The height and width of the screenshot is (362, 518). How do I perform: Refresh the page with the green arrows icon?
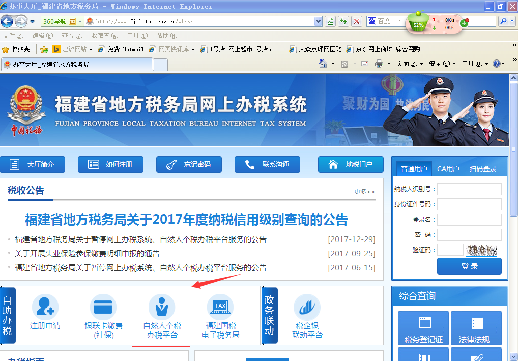click(x=343, y=22)
